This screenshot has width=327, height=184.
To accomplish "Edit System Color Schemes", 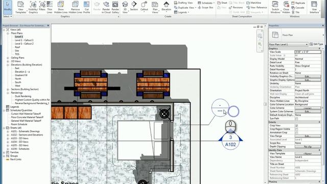I will pyautogui.click(x=308, y=111).
